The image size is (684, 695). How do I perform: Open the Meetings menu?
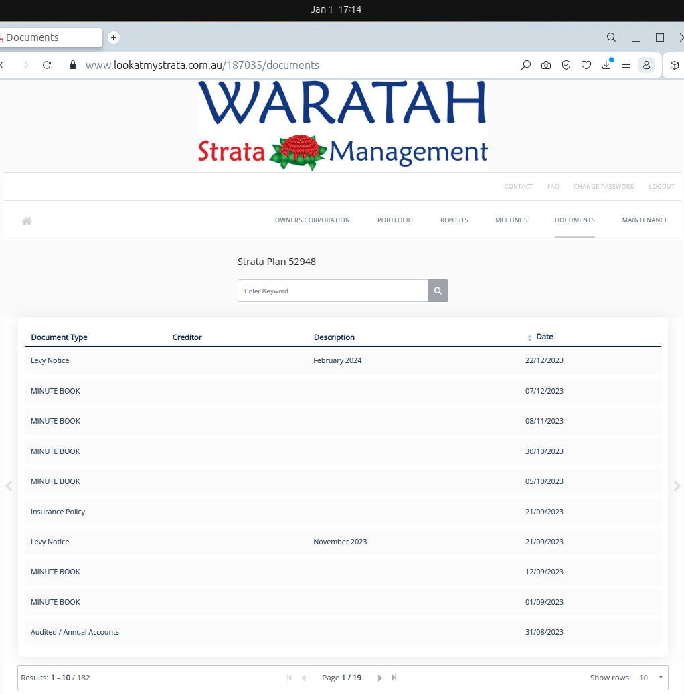511,220
